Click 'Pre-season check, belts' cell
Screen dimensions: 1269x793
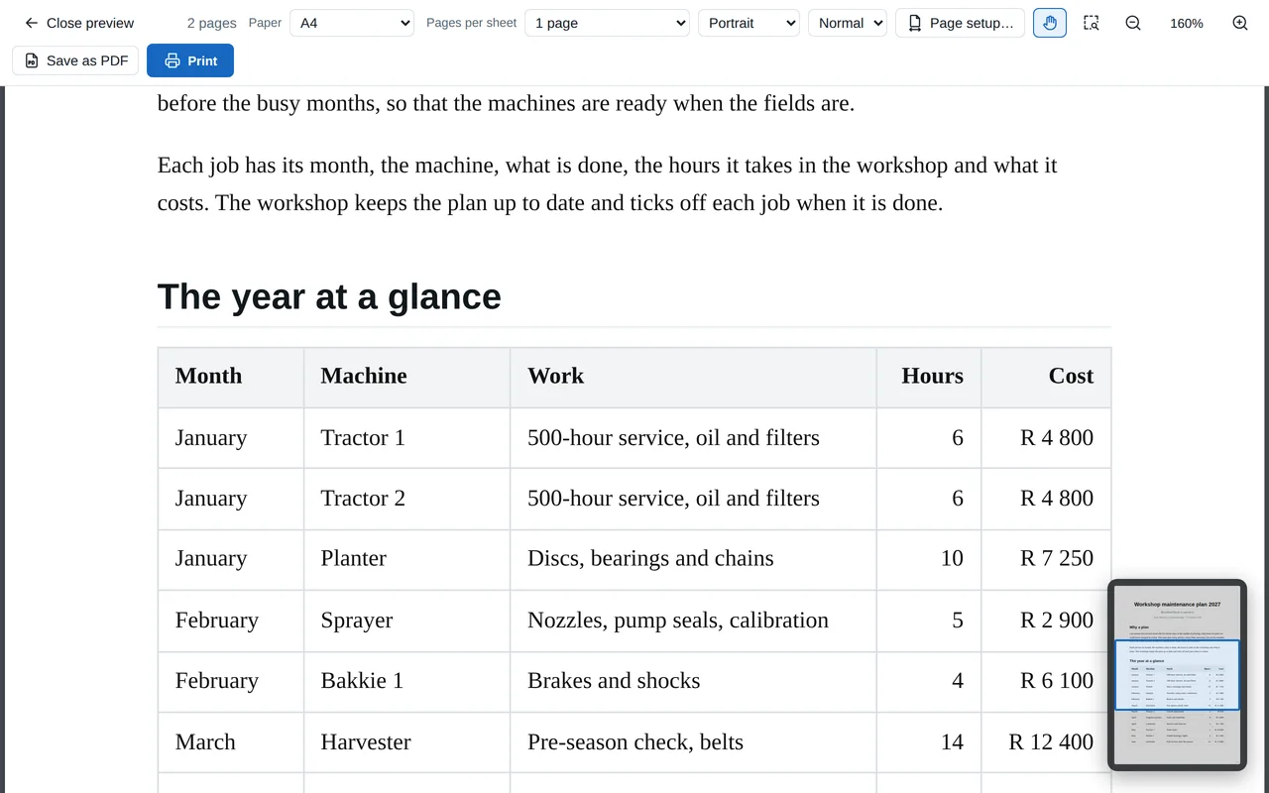[693, 742]
